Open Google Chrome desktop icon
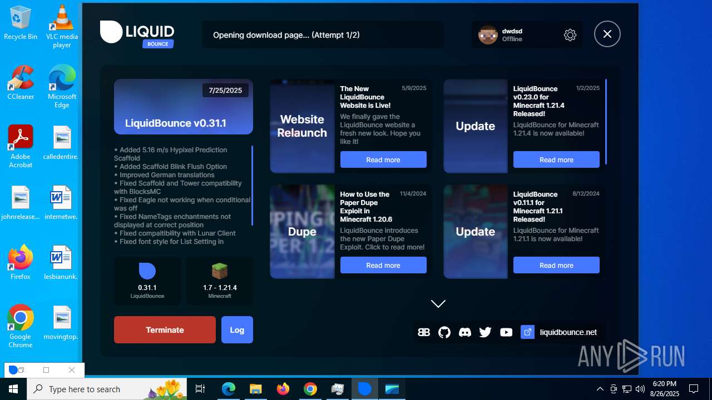 21,326
